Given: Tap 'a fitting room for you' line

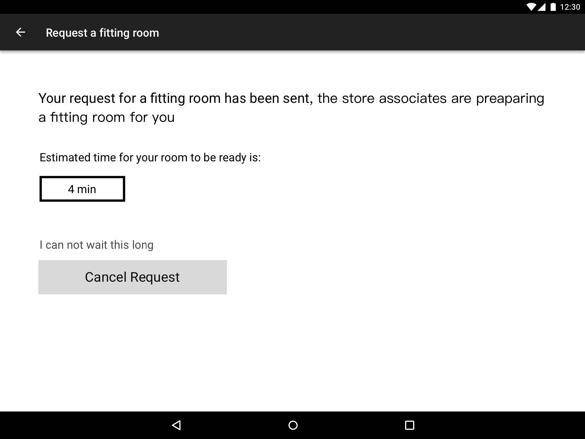Looking at the screenshot, I should pyautogui.click(x=107, y=117).
